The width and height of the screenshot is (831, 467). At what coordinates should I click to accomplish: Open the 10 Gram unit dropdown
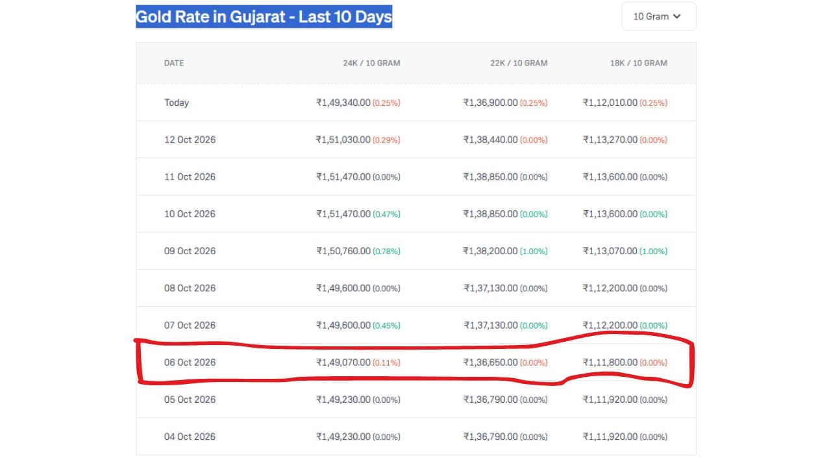tap(658, 16)
